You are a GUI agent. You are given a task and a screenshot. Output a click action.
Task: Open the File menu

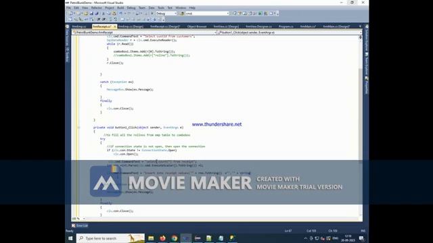click(x=68, y=7)
